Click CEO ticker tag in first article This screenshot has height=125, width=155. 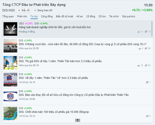(x=21, y=24)
